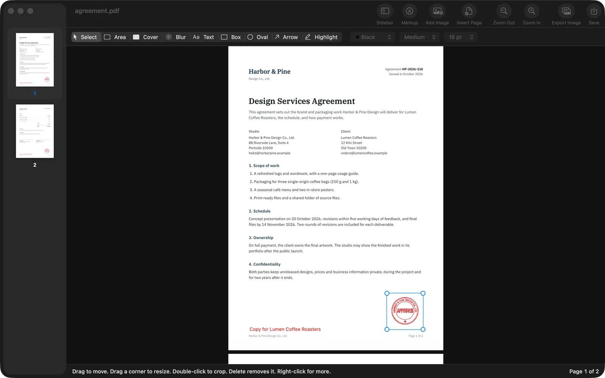The image size is (605, 378).
Task: Open page 1 thumbnail in sidebar
Action: (x=35, y=60)
